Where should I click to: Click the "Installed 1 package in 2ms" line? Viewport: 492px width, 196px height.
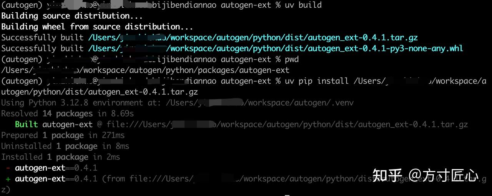coord(60,157)
